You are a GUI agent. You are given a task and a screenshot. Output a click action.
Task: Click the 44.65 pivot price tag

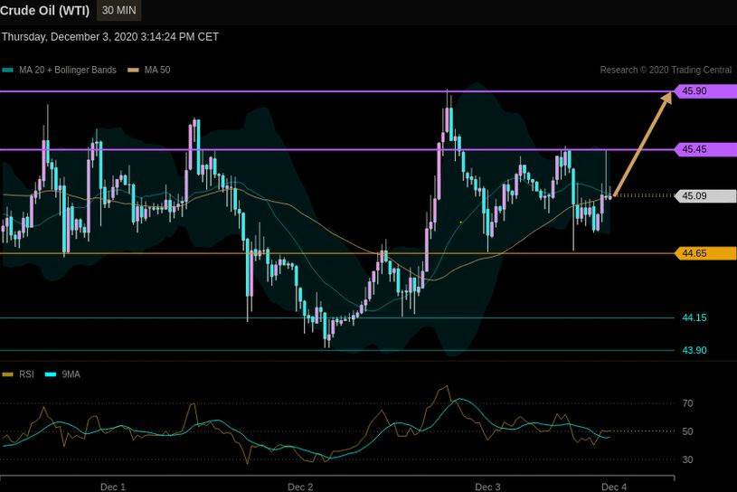tap(705, 254)
